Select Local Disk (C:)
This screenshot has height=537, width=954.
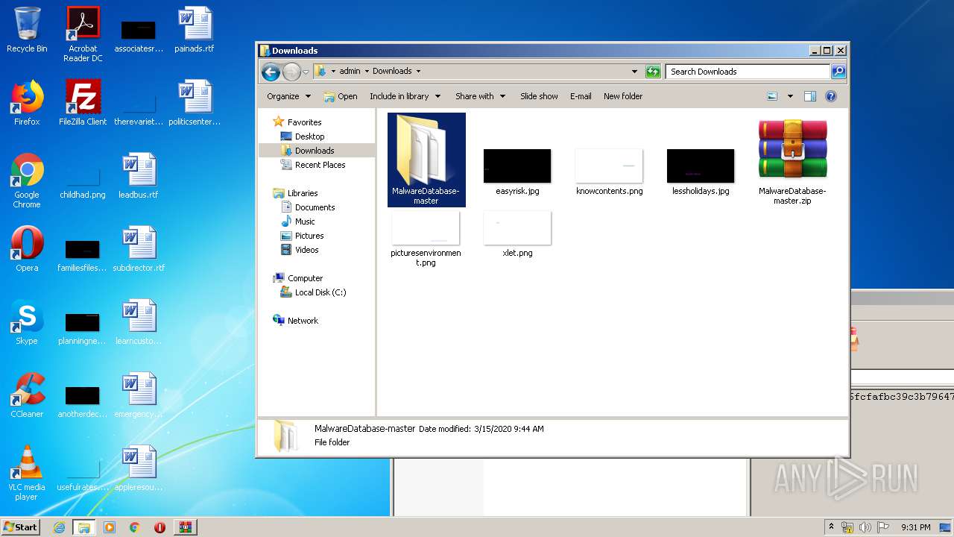pos(320,292)
